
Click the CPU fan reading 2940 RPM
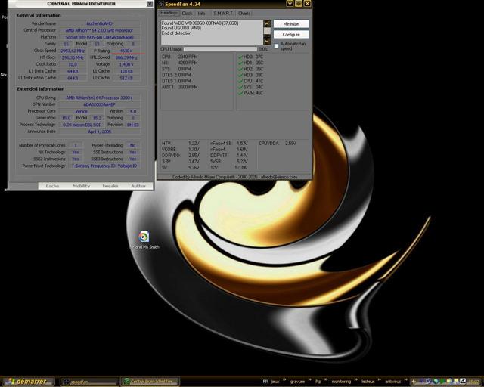pos(188,57)
